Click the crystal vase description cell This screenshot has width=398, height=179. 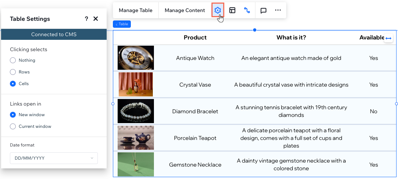coord(291,84)
